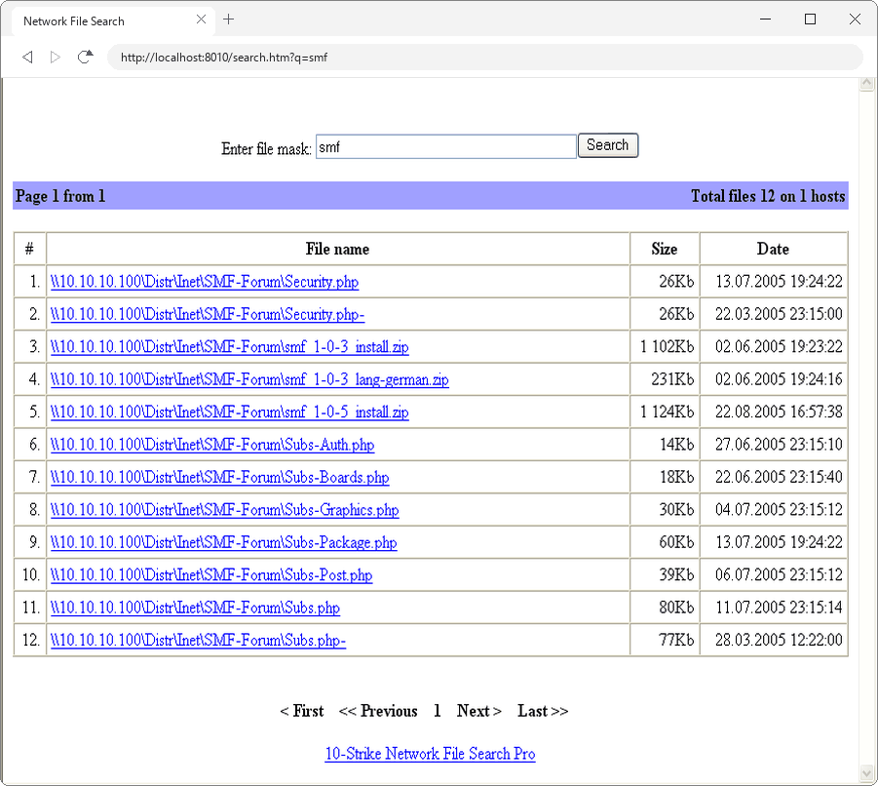878x786 pixels.
Task: Click the date 22.08.2005 16:57:38
Action: coord(779,412)
